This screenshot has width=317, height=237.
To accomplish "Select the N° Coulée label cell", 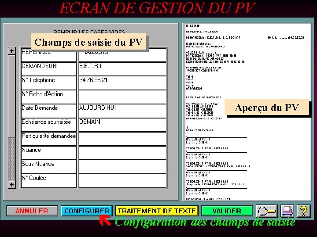I will [x=49, y=181].
